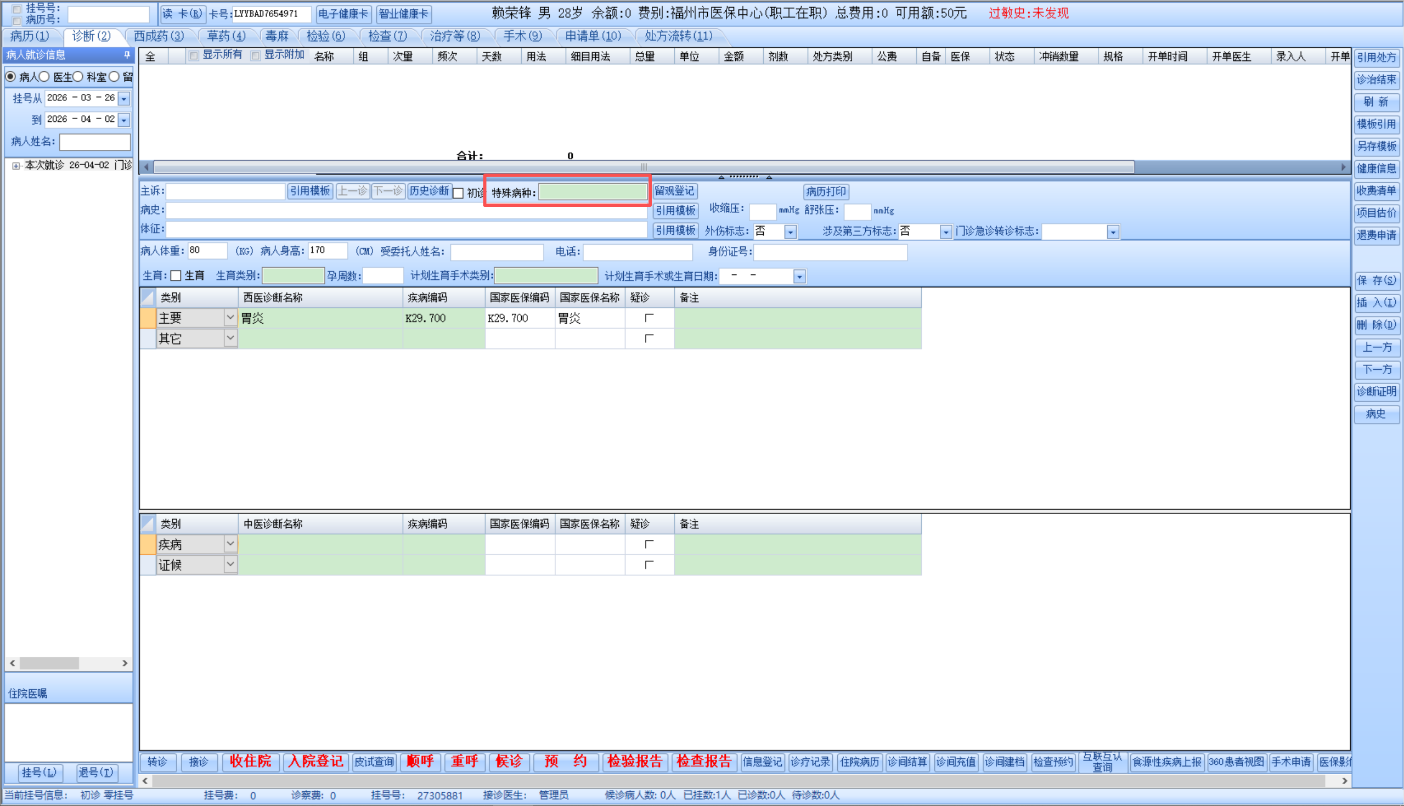This screenshot has width=1404, height=806.
Task: Click the pin icon on 病人就诊信息 panel
Action: tap(127, 55)
